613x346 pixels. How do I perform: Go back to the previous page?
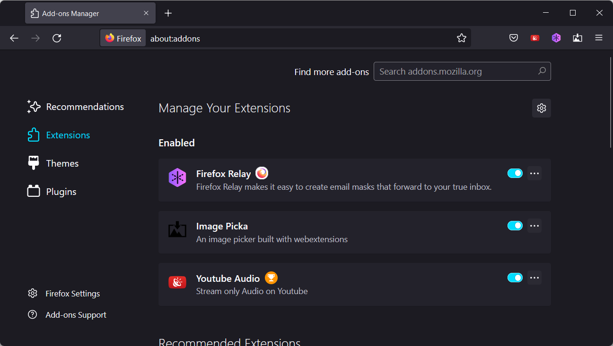click(x=14, y=38)
